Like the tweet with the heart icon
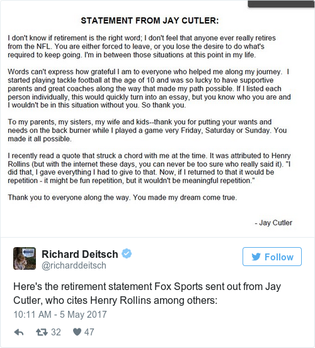This screenshot has height=348, width=315. point(77,332)
